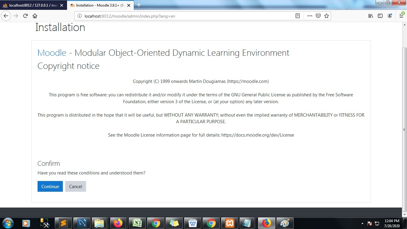407x229 pixels.
Task: Close the Installation Moodle tab
Action: (129, 5)
